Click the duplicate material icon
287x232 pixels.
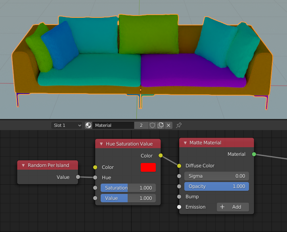[x=161, y=125]
